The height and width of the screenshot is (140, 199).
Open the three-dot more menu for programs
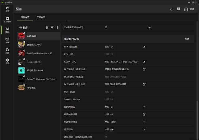(x=57, y=27)
